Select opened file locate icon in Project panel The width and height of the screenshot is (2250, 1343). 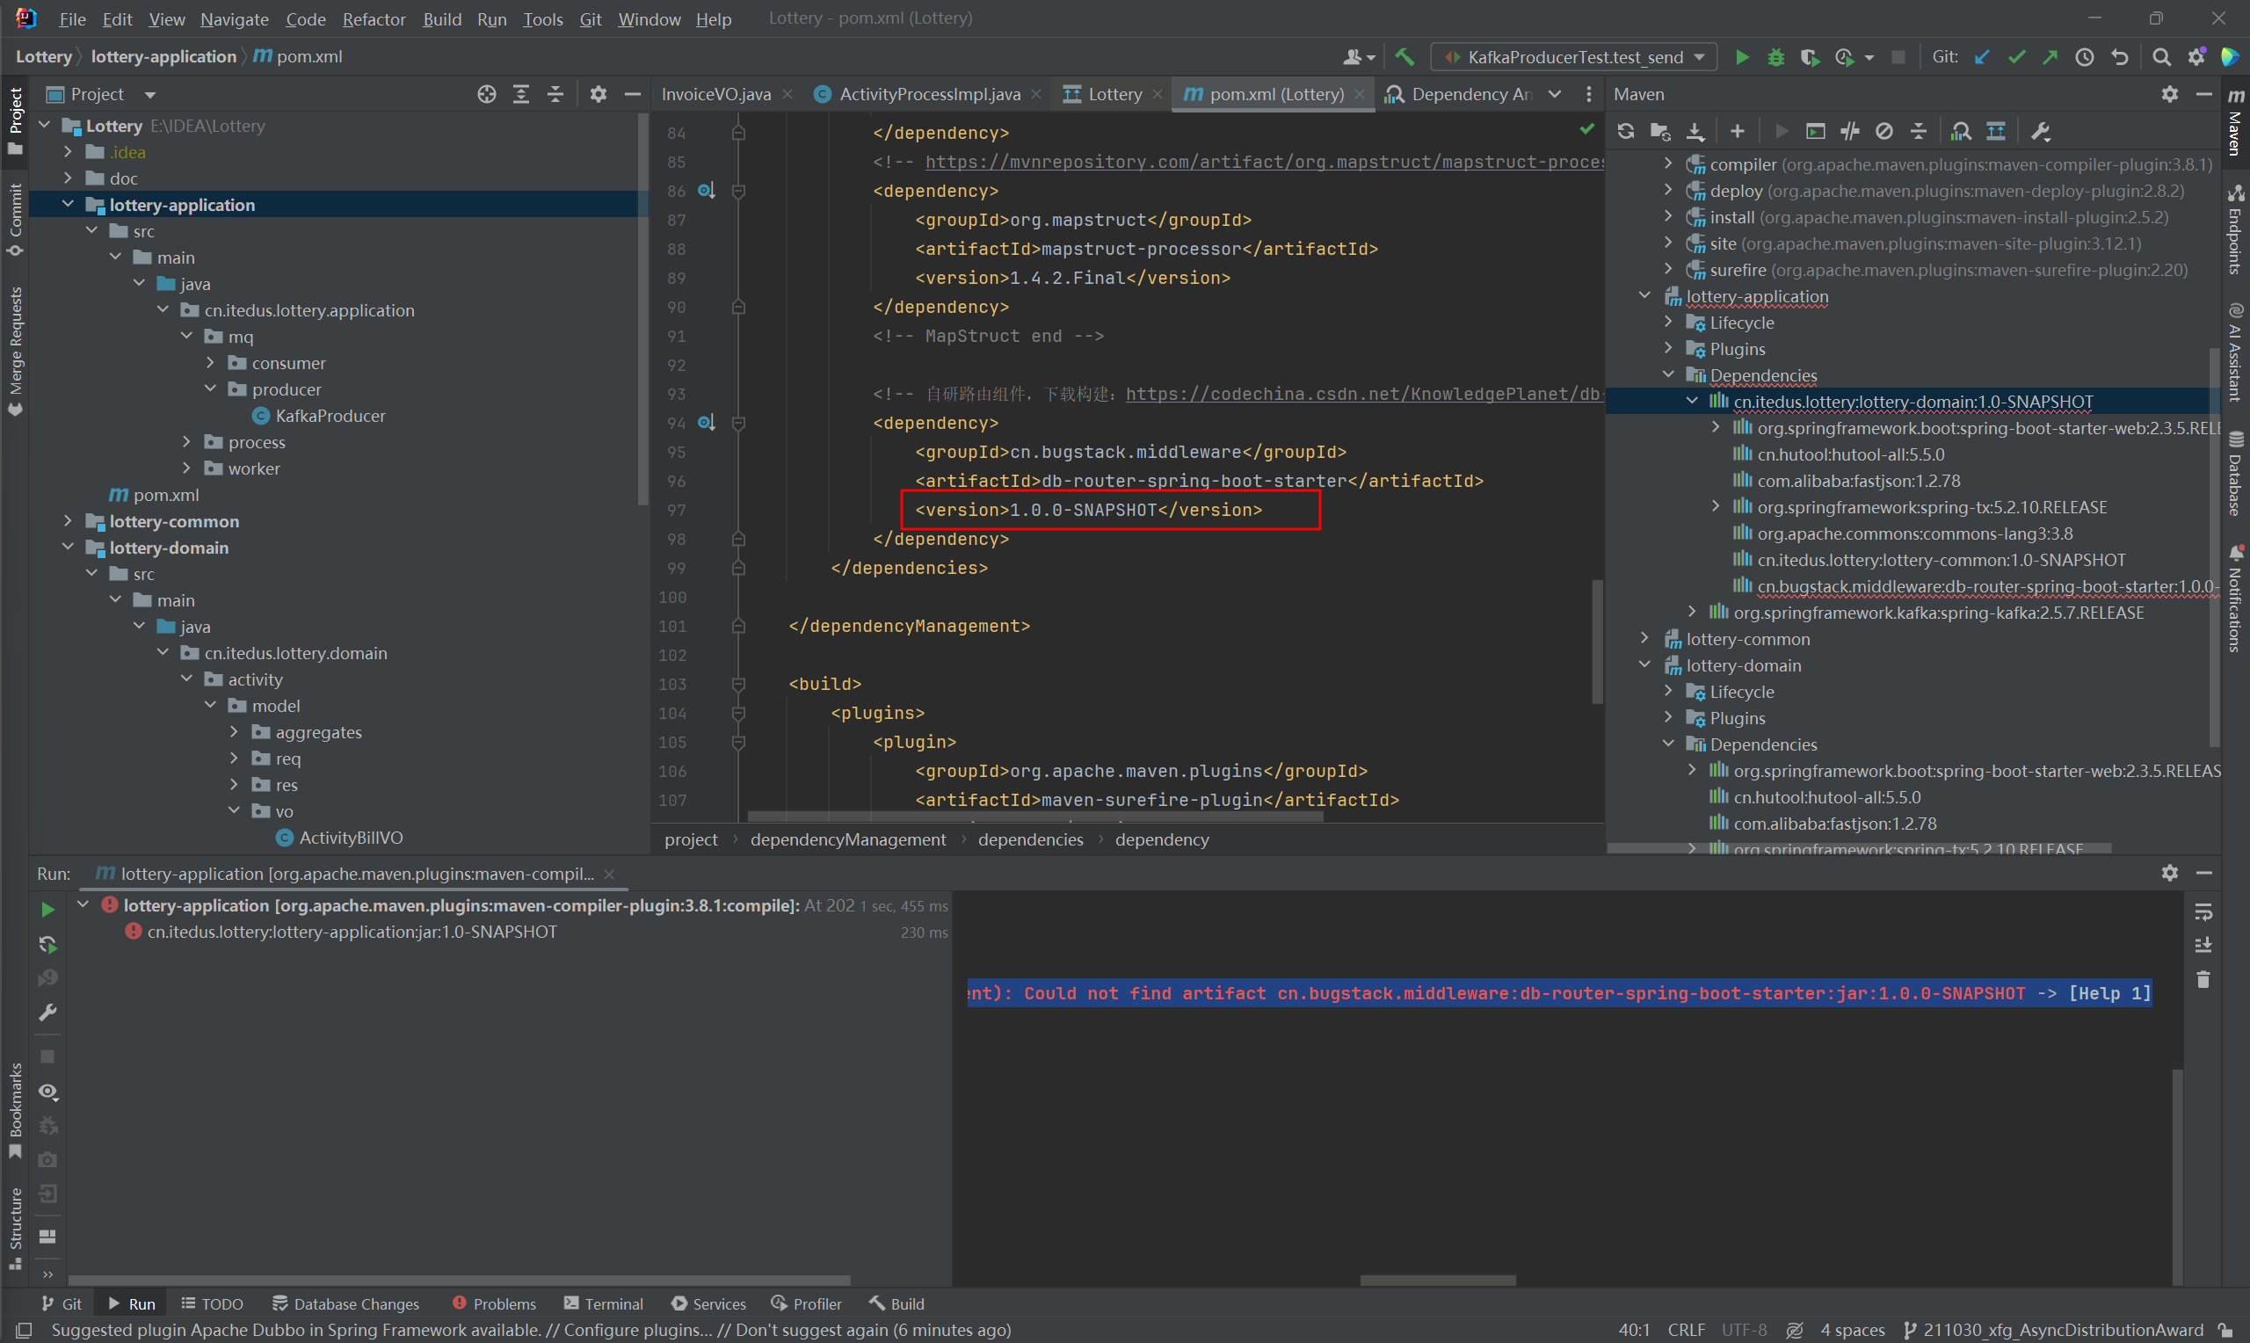coord(487,94)
